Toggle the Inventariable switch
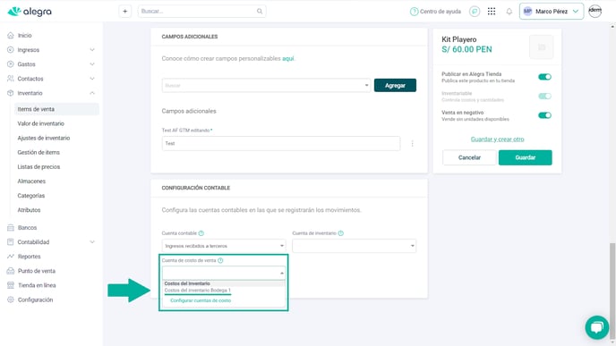The width and height of the screenshot is (616, 346). tap(544, 97)
